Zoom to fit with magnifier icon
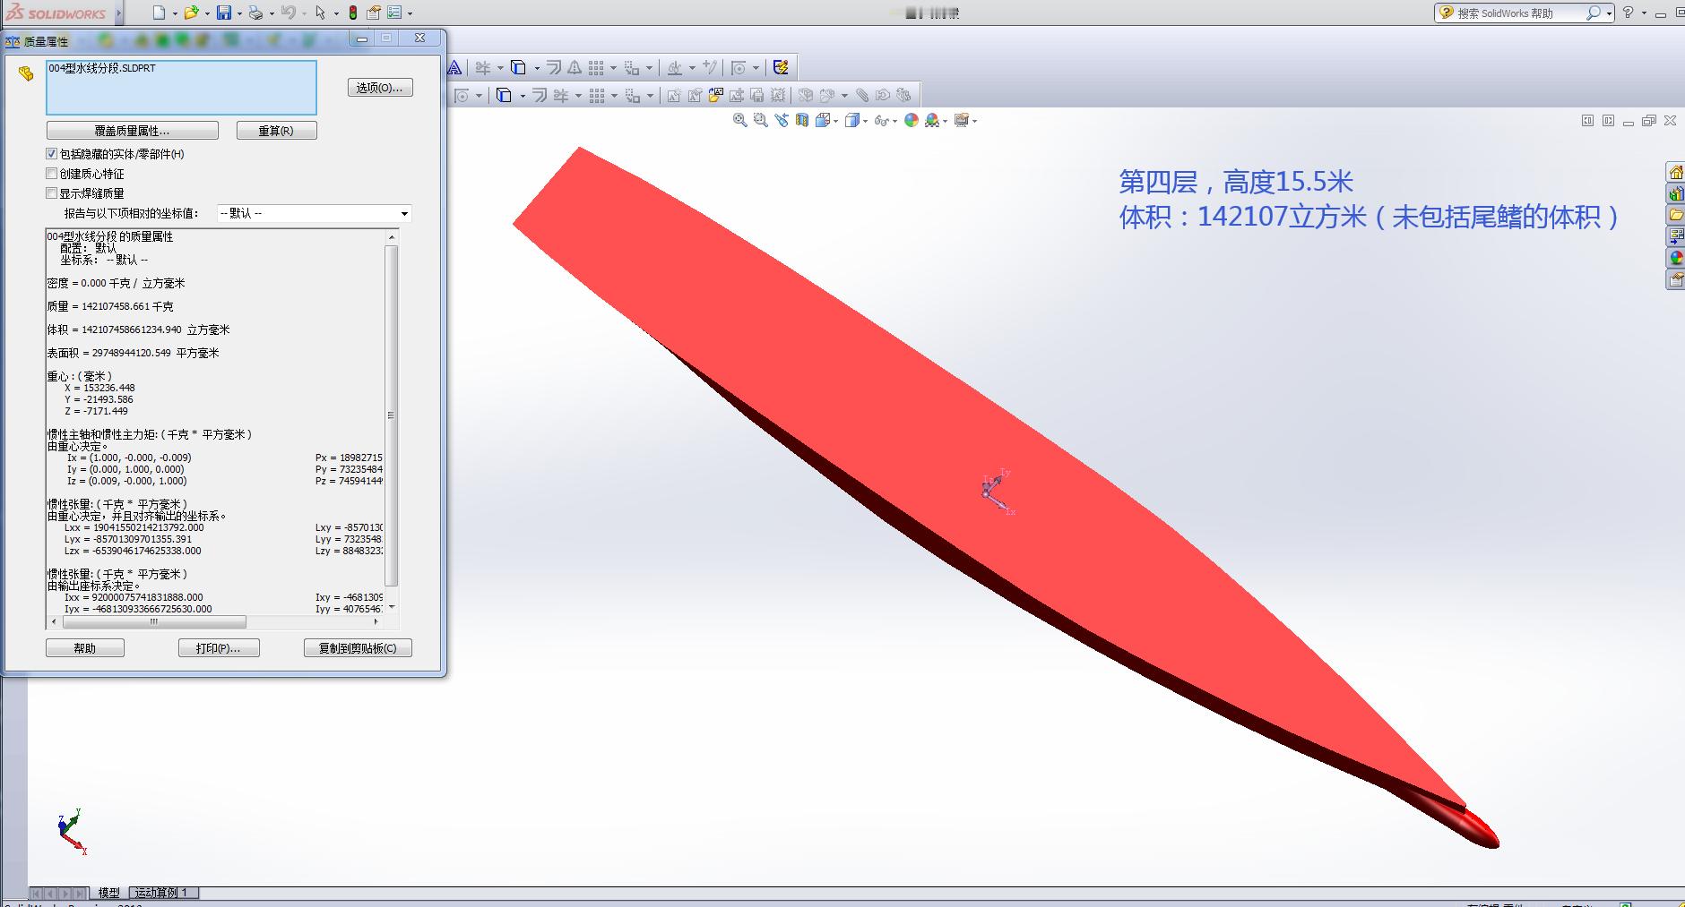This screenshot has width=1685, height=907. 739,120
